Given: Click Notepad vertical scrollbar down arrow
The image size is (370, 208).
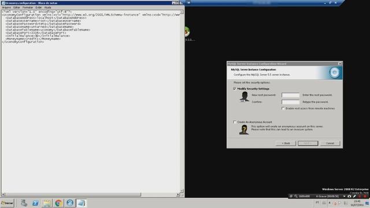Looking at the screenshot, I should [182, 191].
